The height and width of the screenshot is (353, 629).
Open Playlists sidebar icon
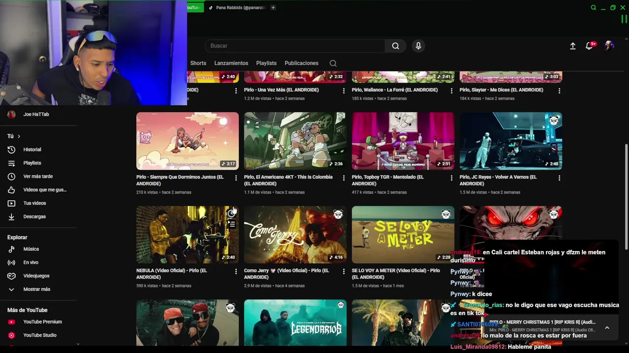(11, 163)
